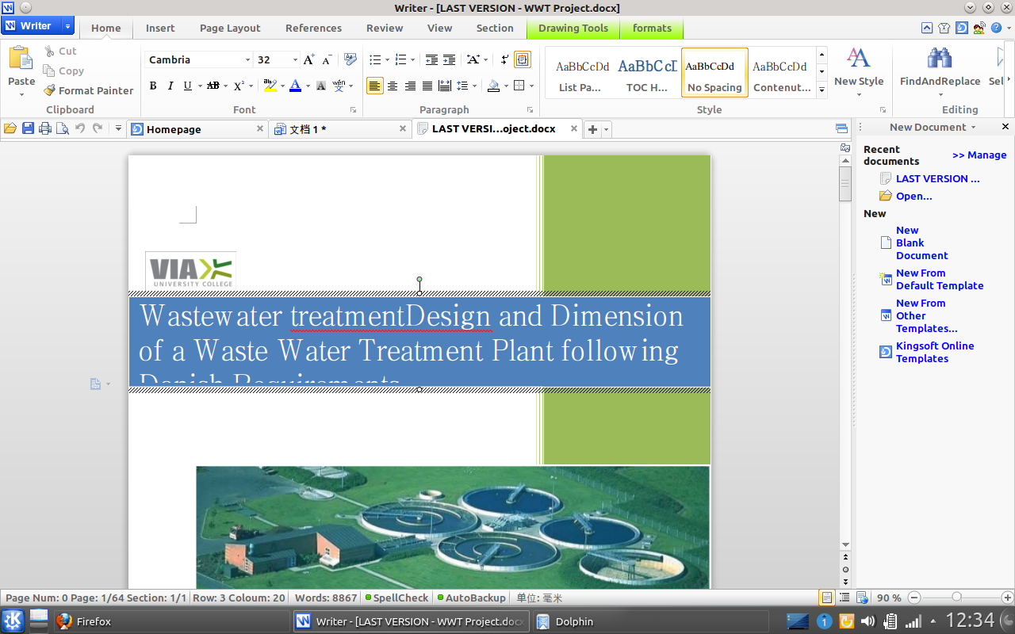Toggle align left paragraph button
The image size is (1015, 634).
tap(375, 86)
